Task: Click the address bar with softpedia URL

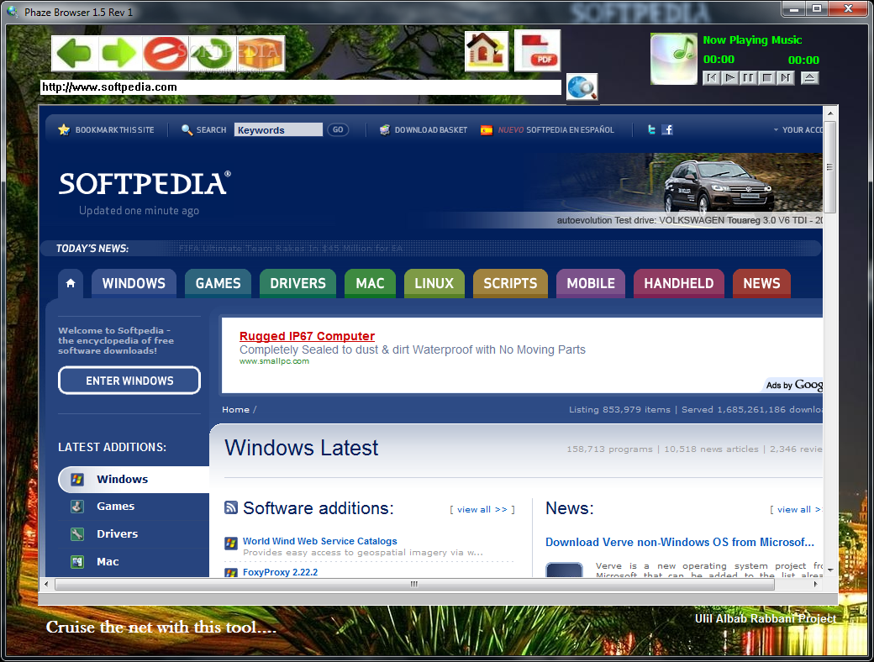Action: [x=301, y=87]
